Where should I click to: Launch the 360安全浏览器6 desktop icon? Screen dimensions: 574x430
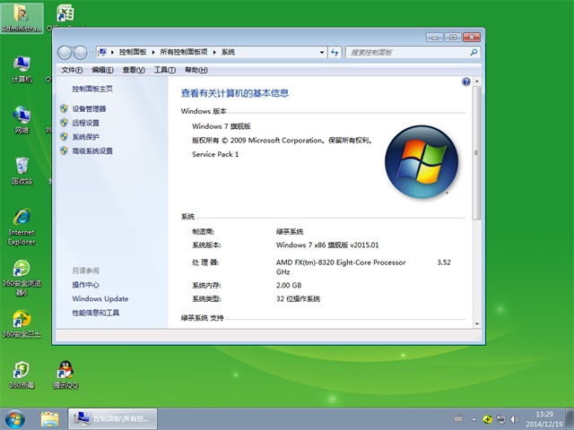(x=22, y=278)
